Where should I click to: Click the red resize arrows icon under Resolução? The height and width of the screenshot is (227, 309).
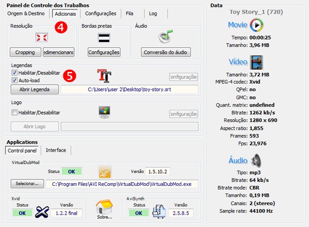41,37
